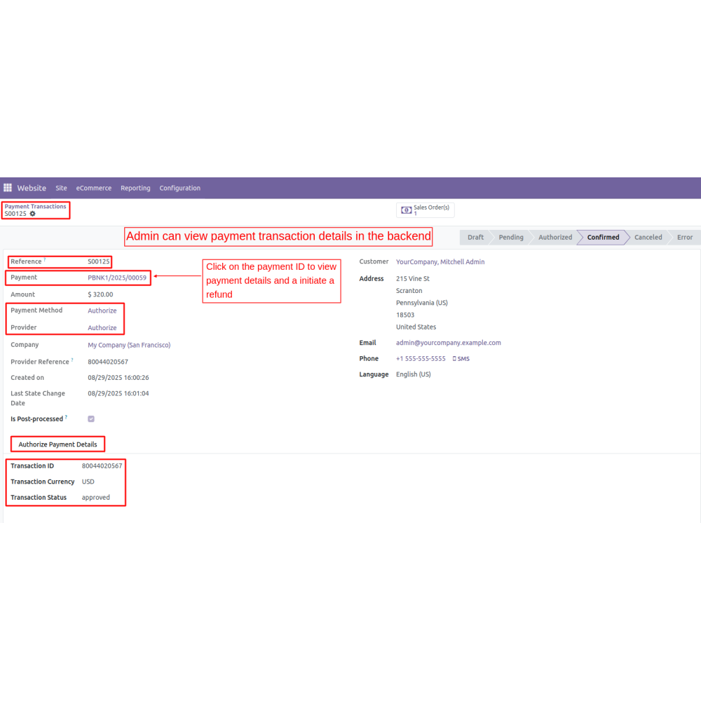Open the Authorize payment method link
Viewport: 701px width, 701px height.
coord(102,311)
